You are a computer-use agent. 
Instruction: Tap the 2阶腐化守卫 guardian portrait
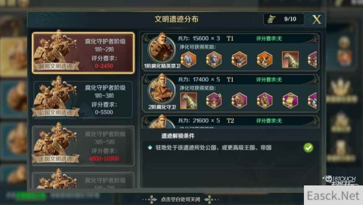click(x=162, y=90)
